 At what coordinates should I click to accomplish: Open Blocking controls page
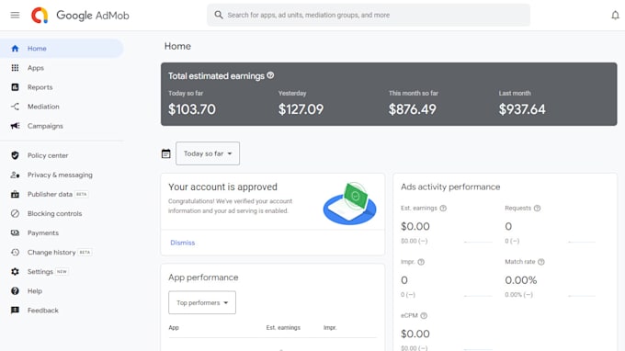click(62, 213)
